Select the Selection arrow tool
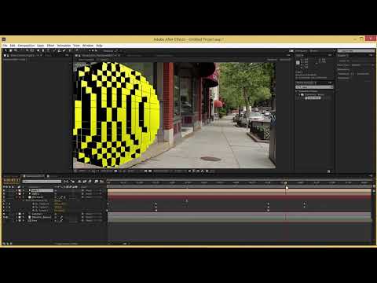377x283 pixels. 5,50
